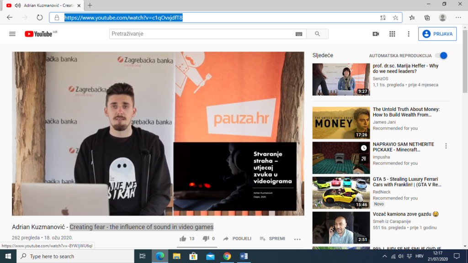Open The Untold Truth About Money thumbnail
Image resolution: width=468 pixels, height=263 pixels.
(x=341, y=123)
